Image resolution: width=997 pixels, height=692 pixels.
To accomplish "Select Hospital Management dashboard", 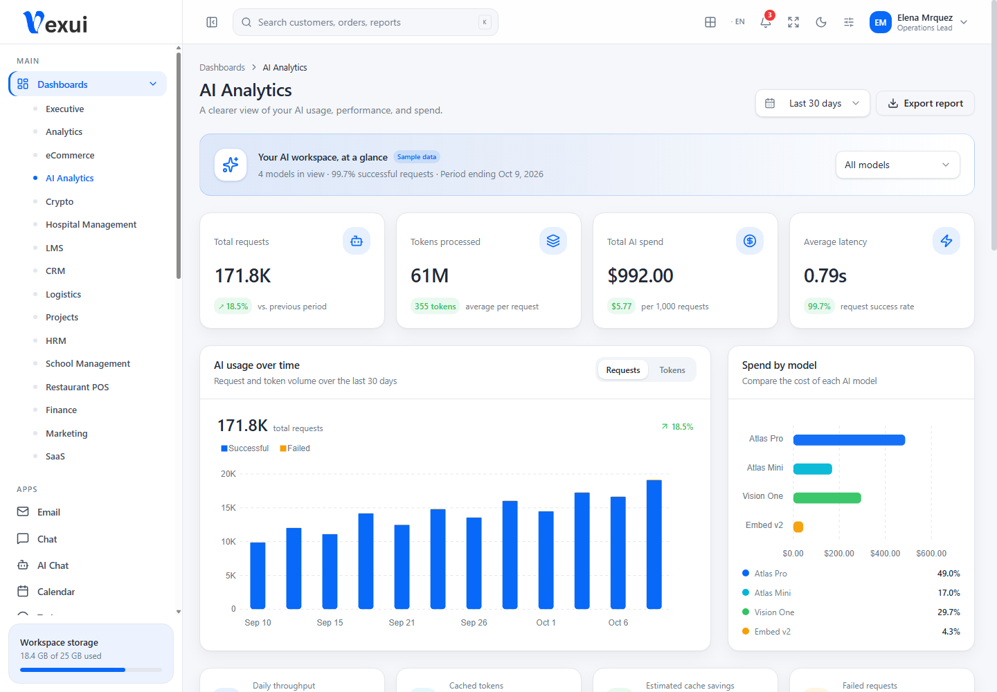I will 91,224.
